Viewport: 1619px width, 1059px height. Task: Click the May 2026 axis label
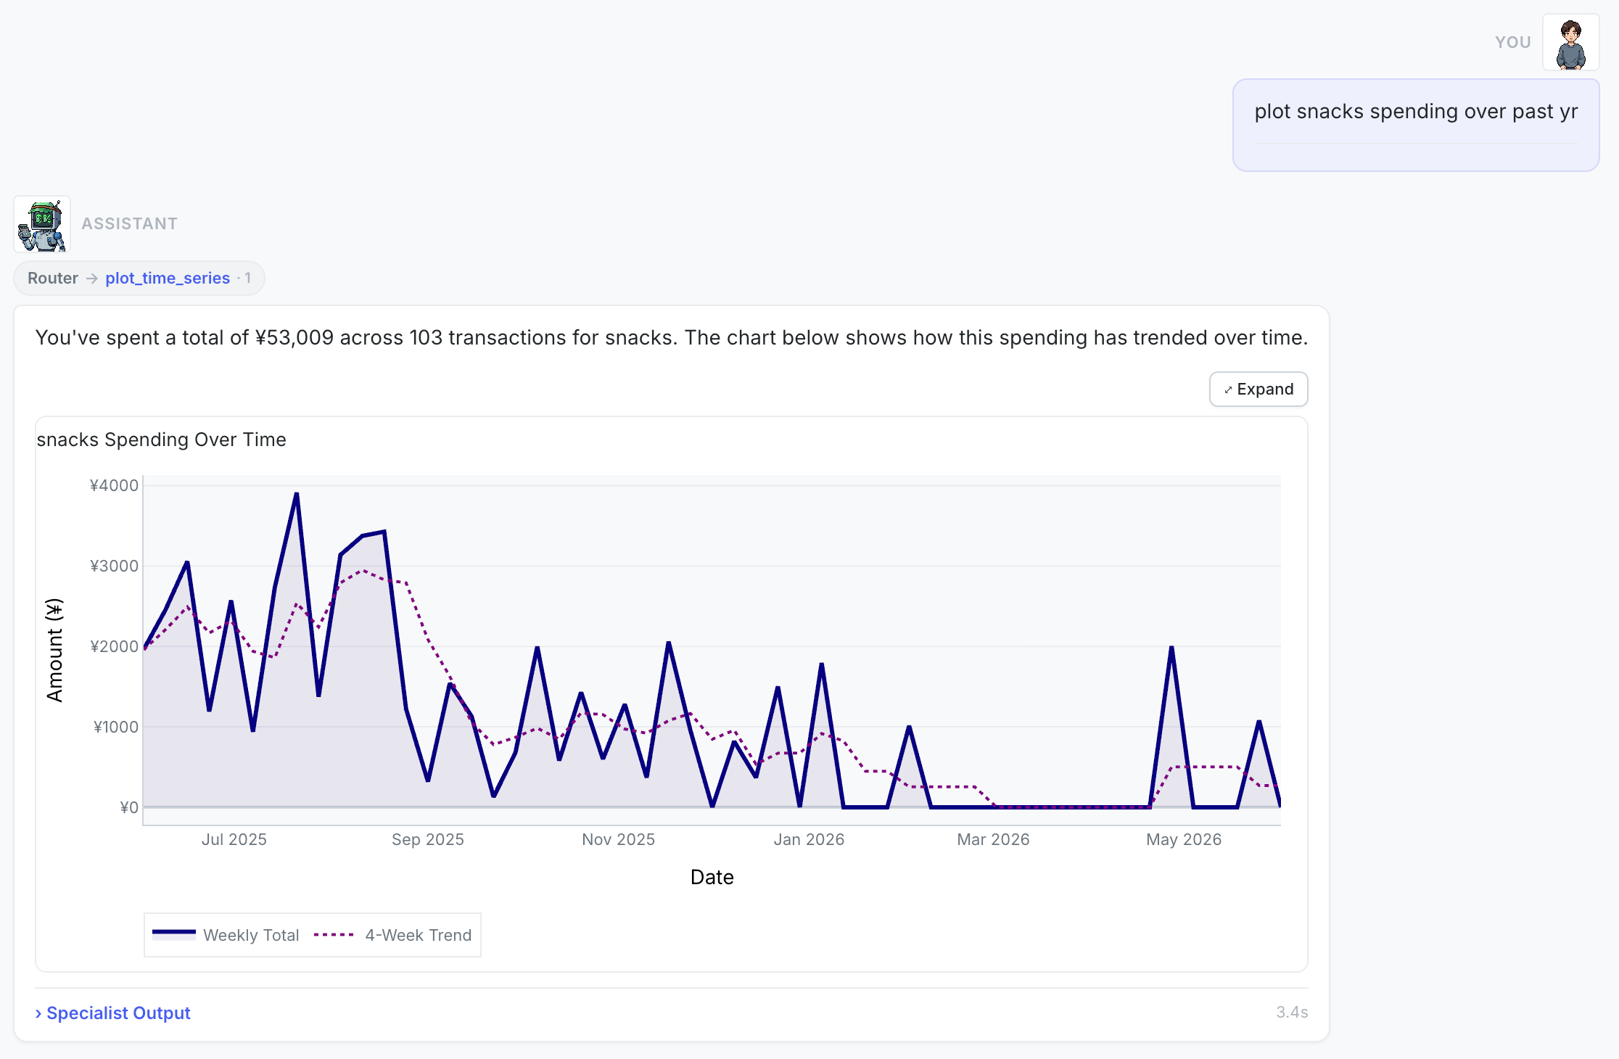[x=1184, y=839]
